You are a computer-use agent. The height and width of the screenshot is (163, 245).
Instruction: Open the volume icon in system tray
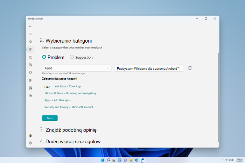(x=229, y=160)
